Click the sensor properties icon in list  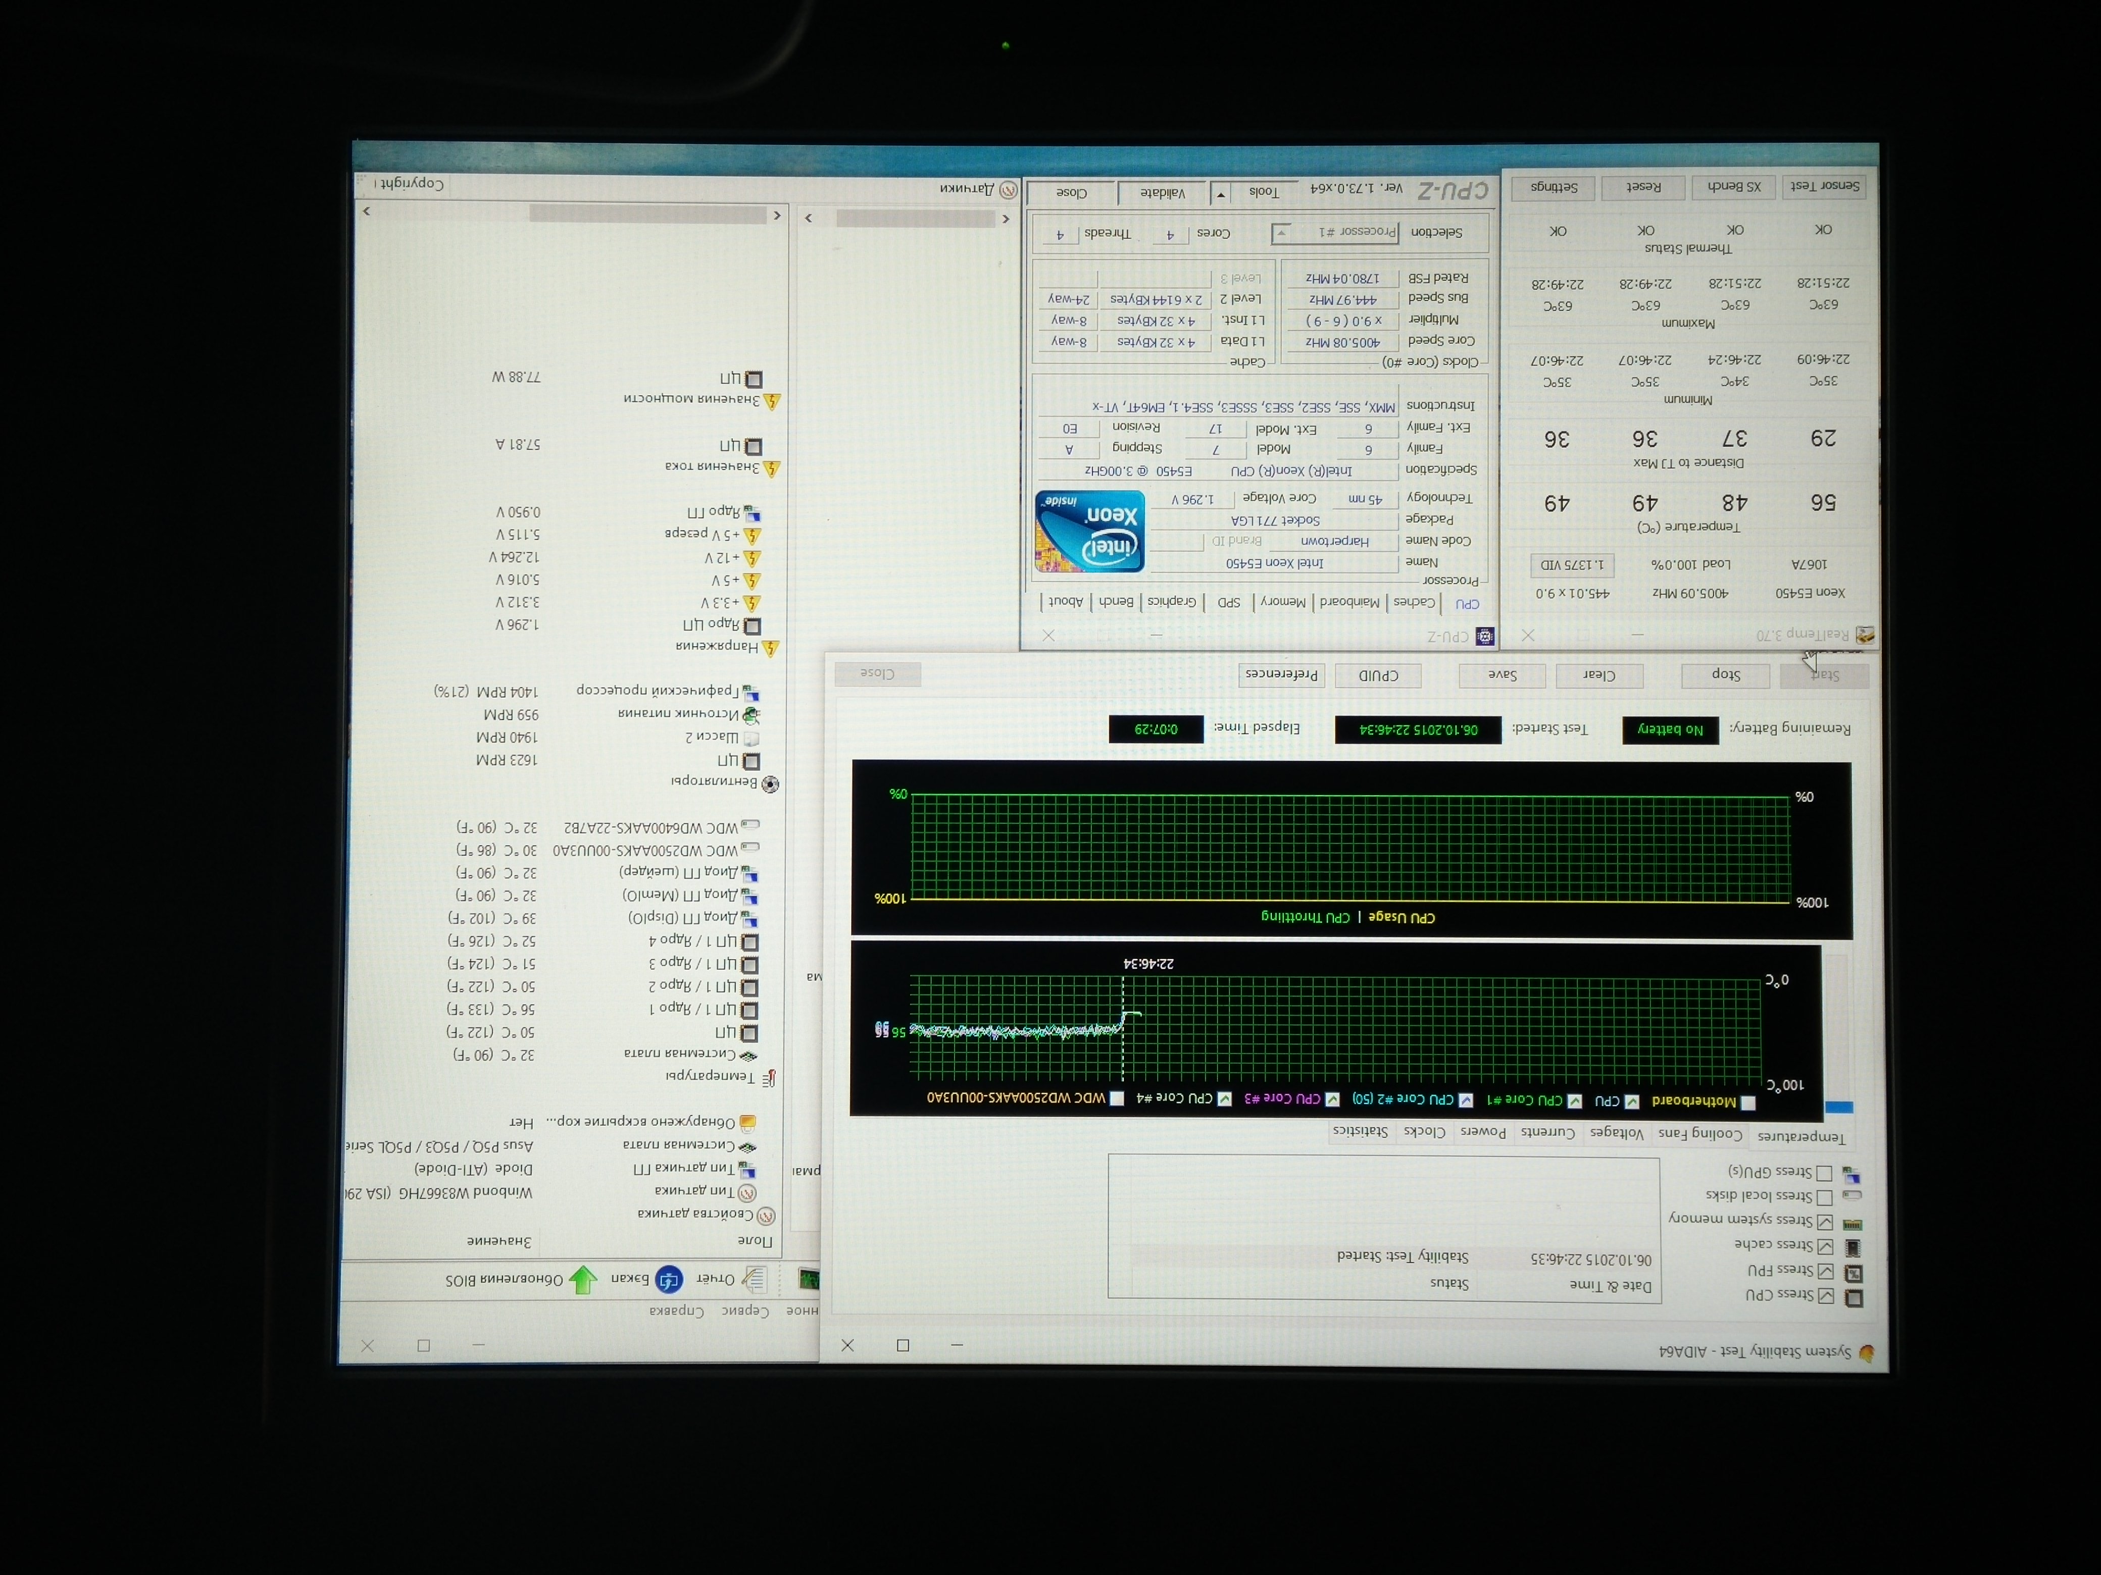coord(767,1216)
